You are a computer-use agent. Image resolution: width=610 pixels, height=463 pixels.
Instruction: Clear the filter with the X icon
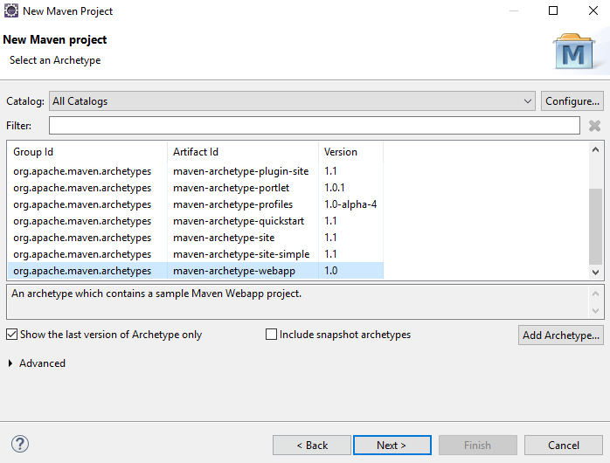594,126
